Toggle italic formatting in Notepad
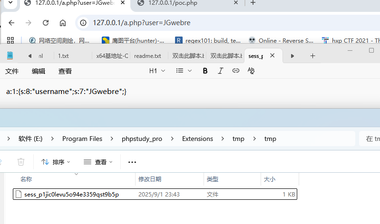 (x=220, y=71)
